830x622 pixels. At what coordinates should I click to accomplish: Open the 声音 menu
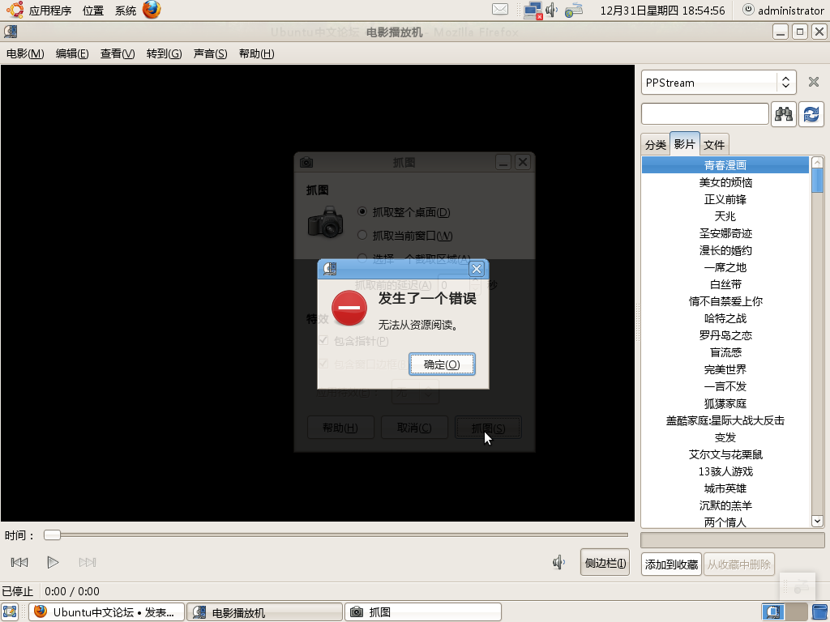210,53
